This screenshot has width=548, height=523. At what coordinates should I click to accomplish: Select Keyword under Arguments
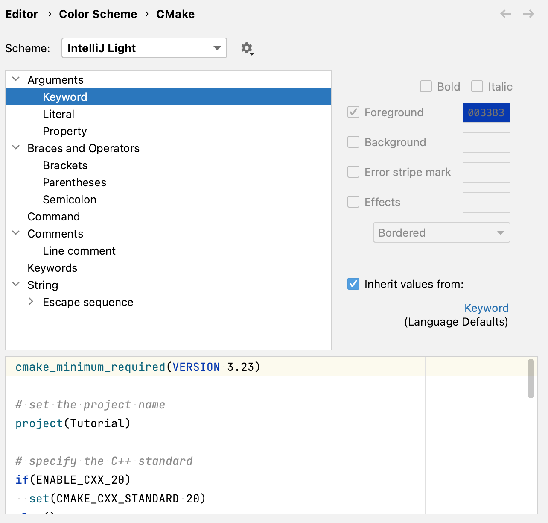point(169,97)
